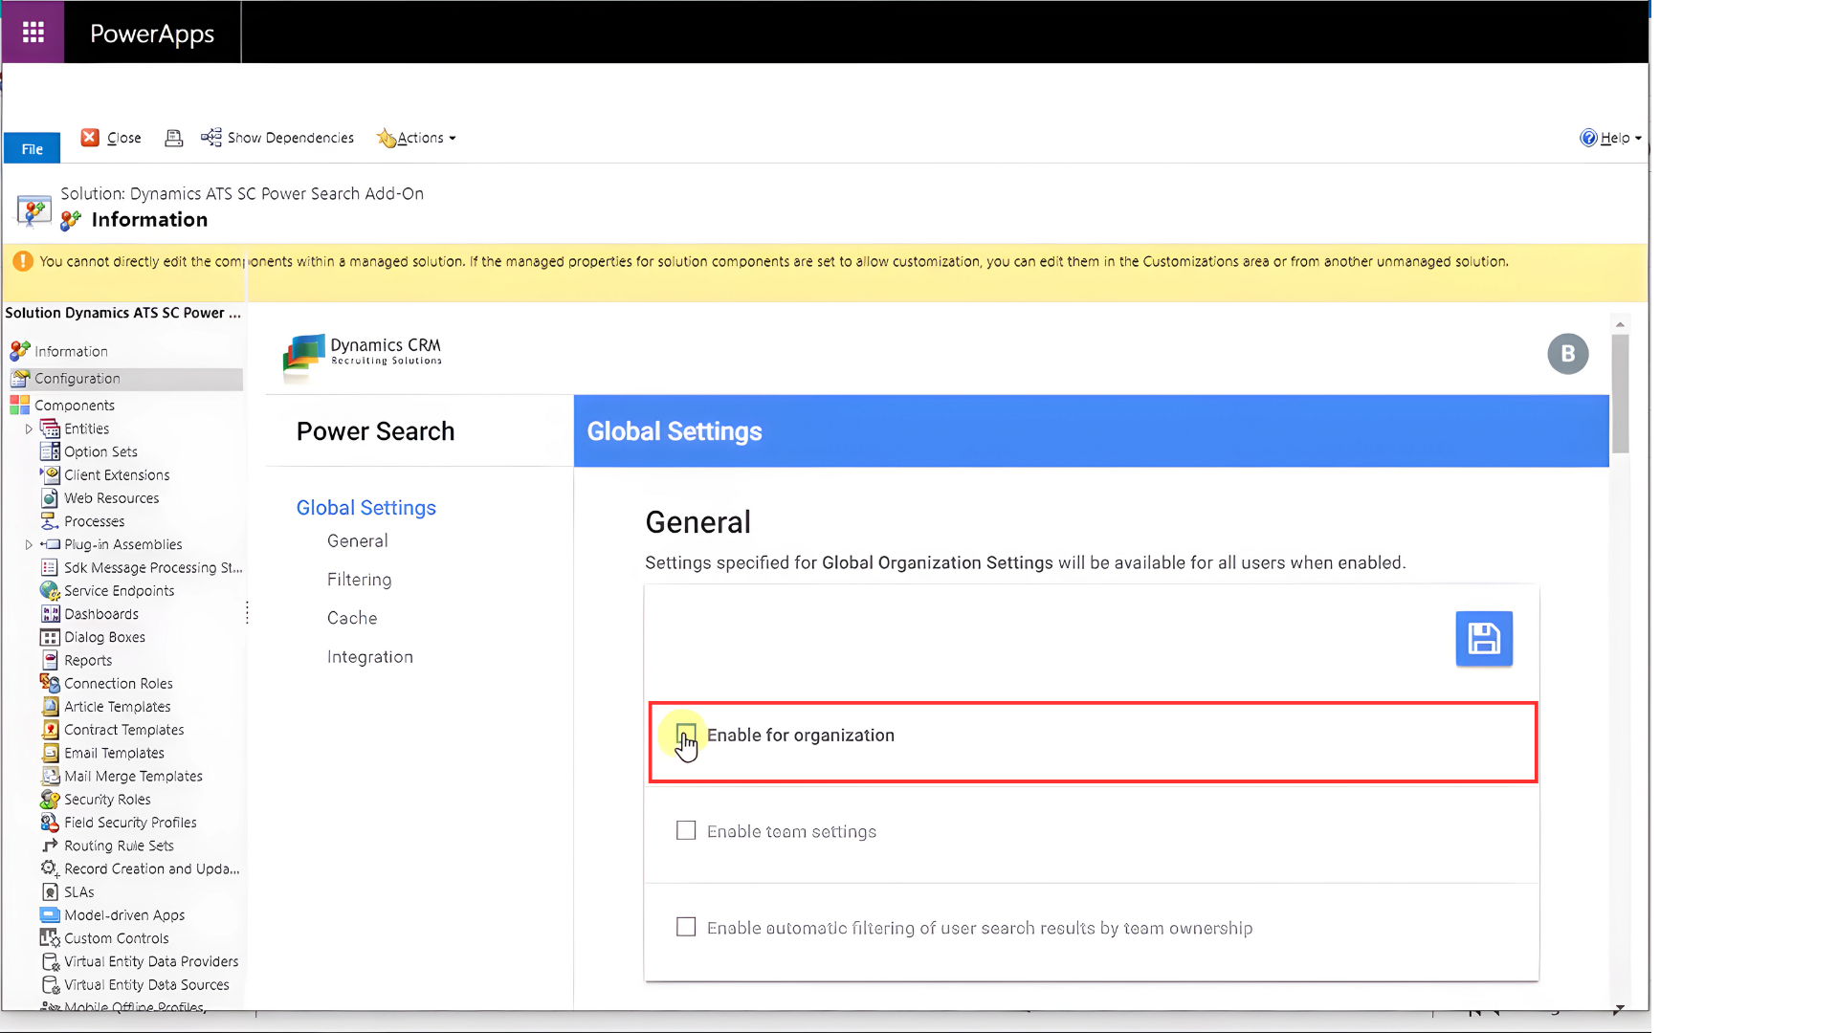Save settings with the blue floppy disk icon

coord(1484,638)
